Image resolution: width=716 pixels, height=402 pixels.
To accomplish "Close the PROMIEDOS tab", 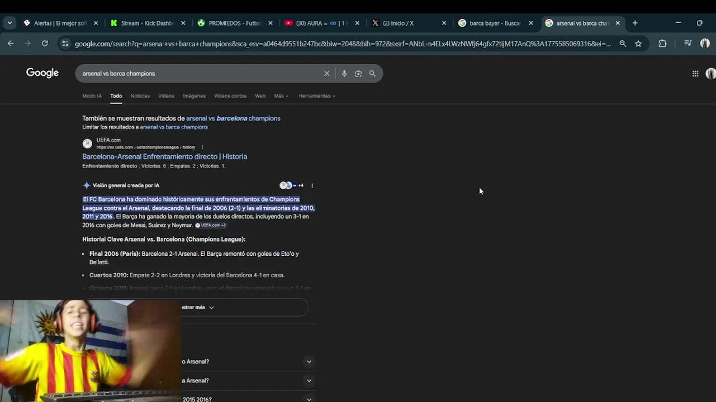I will [271, 23].
